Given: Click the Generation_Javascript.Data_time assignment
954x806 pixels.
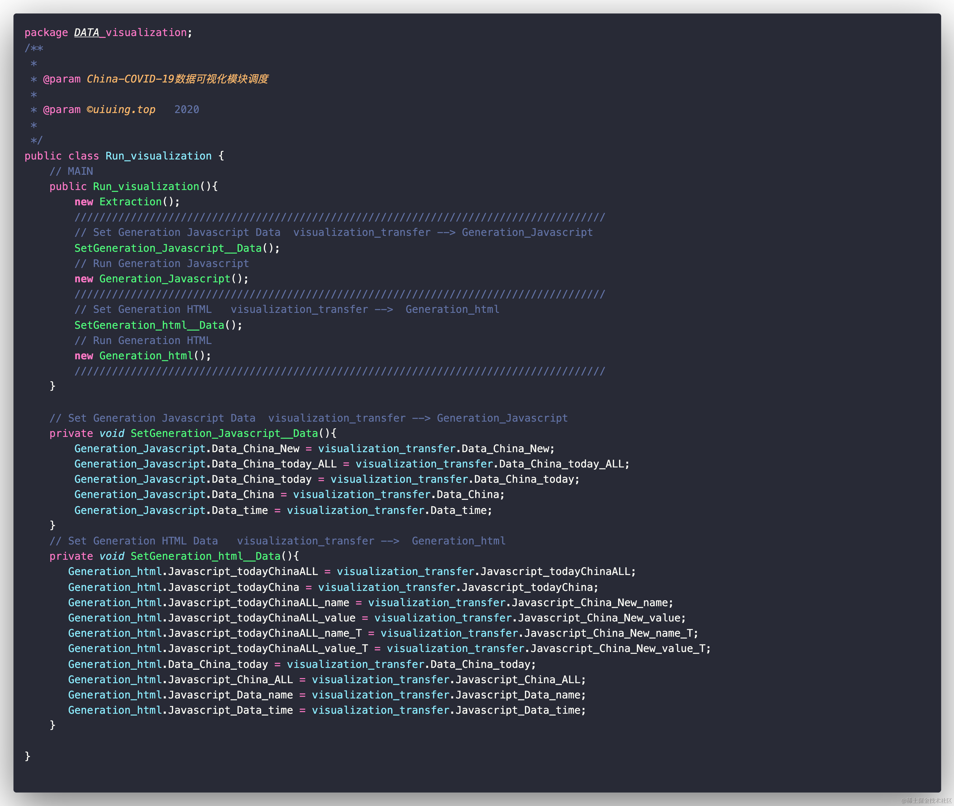Looking at the screenshot, I should point(283,510).
